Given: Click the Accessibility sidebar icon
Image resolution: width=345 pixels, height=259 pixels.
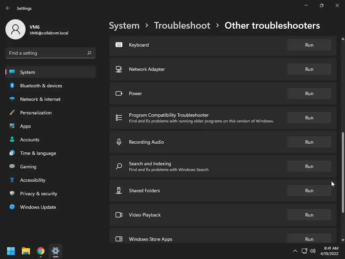Looking at the screenshot, I should click(x=12, y=180).
